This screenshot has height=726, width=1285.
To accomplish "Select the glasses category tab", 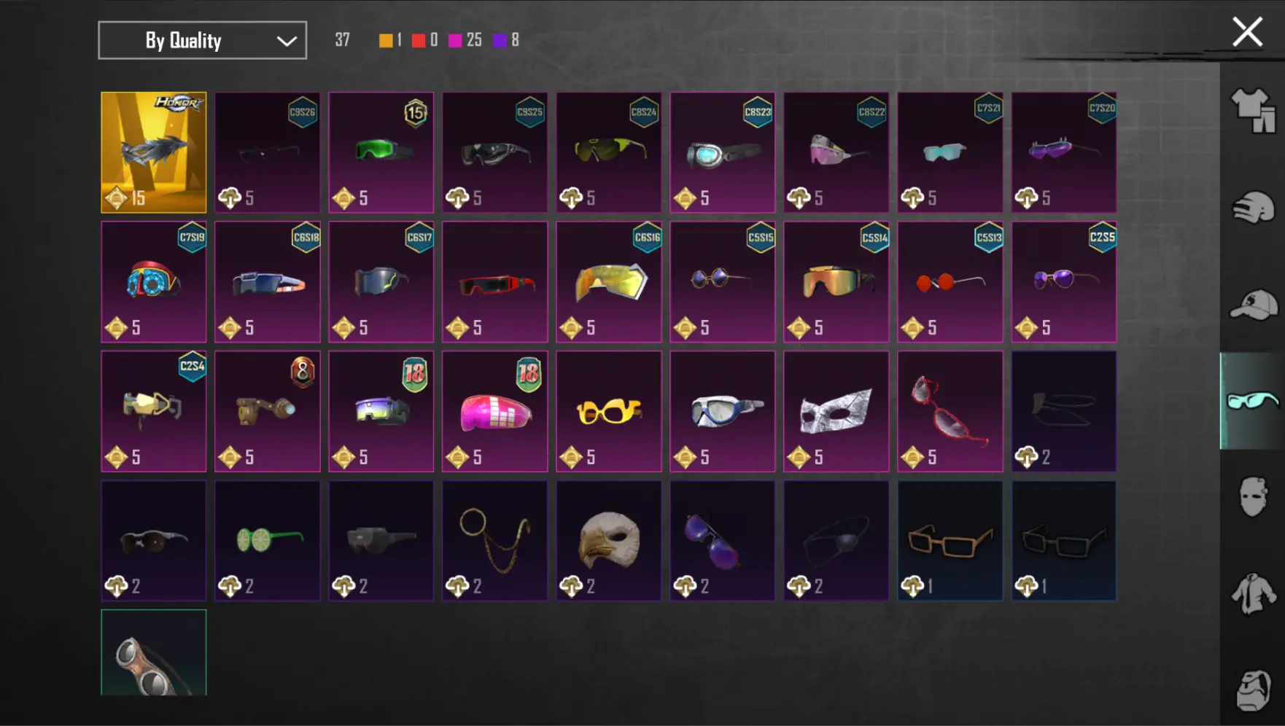I will tap(1252, 401).
